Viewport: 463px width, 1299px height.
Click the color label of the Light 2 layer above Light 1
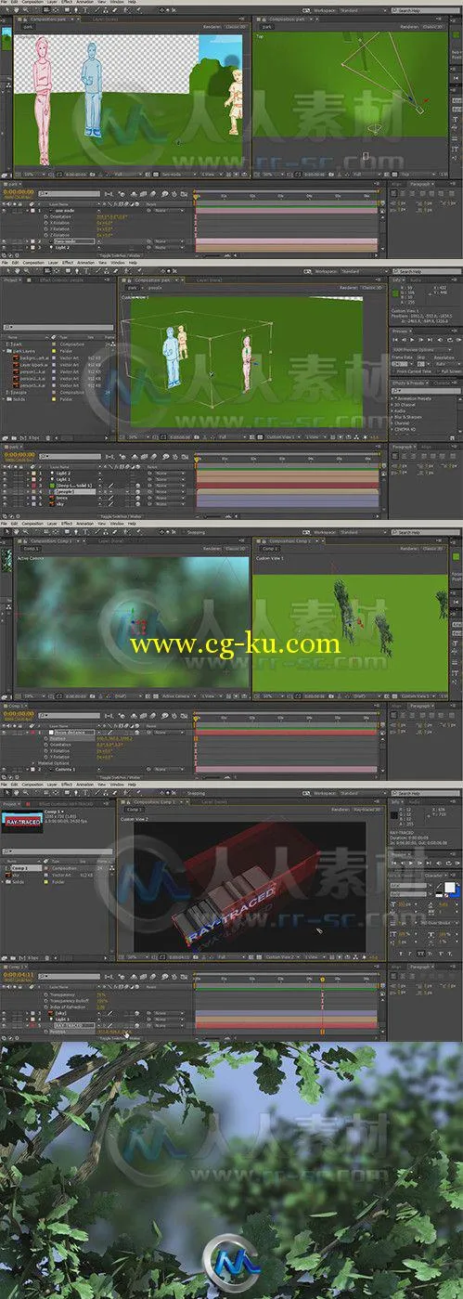click(32, 474)
